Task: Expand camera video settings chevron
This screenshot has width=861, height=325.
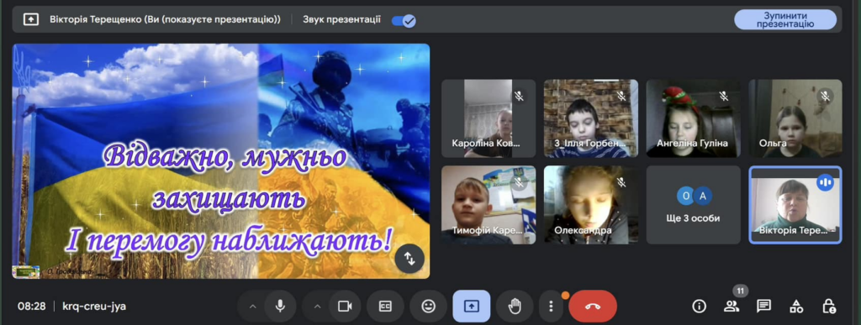Action: click(x=317, y=306)
